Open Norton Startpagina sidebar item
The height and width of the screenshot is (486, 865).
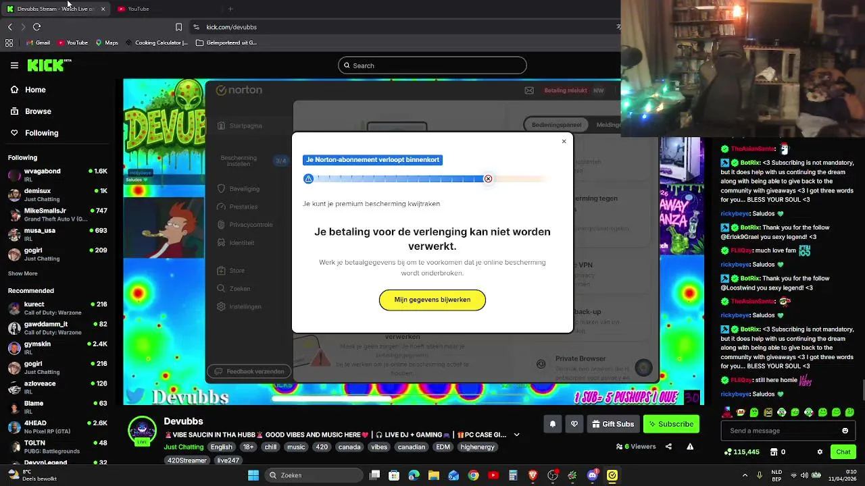pos(240,126)
